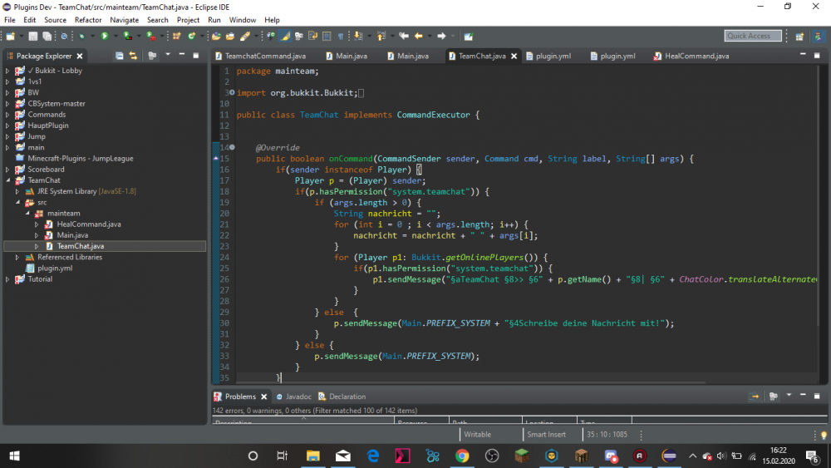
Task: Click the Quick Access field
Action: 753,36
